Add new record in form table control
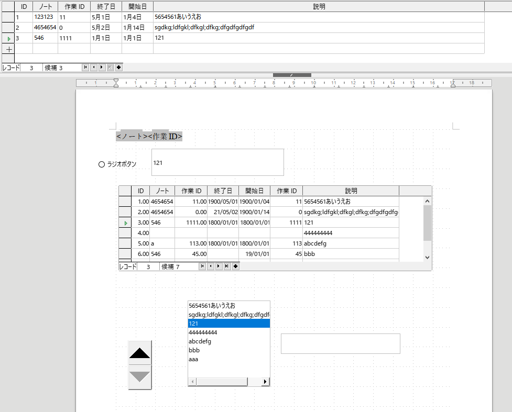This screenshot has width=512, height=412. pyautogui.click(x=236, y=266)
